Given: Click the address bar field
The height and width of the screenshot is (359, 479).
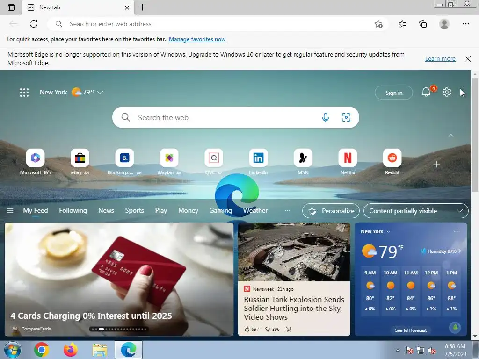Looking at the screenshot, I should point(218,24).
